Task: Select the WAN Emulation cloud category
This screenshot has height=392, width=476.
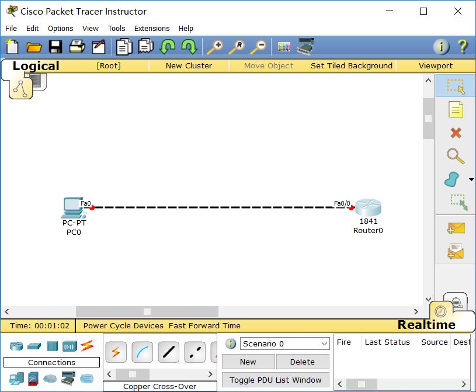Action: pyautogui.click(x=50, y=379)
